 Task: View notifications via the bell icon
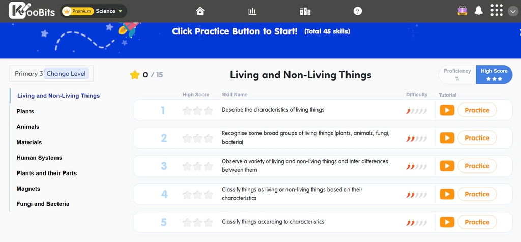pyautogui.click(x=479, y=11)
